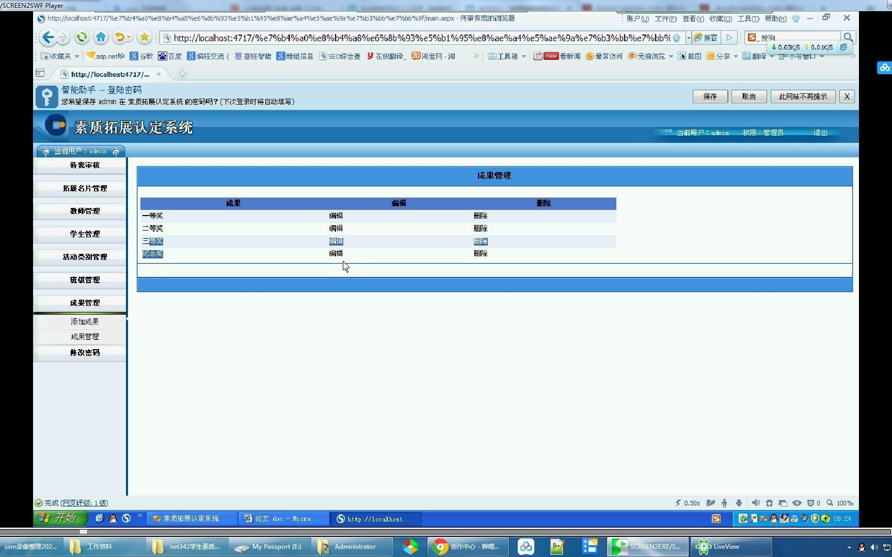Click the player playback progress slider handle
Viewport: 892px width, 557px height.
[83, 531]
